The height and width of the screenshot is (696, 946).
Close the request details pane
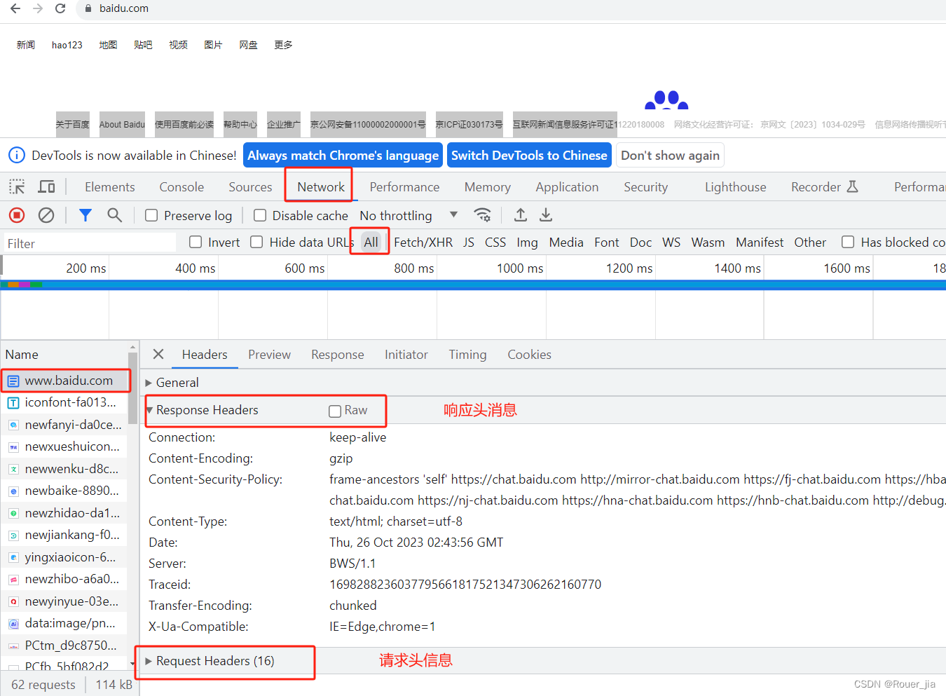(158, 354)
